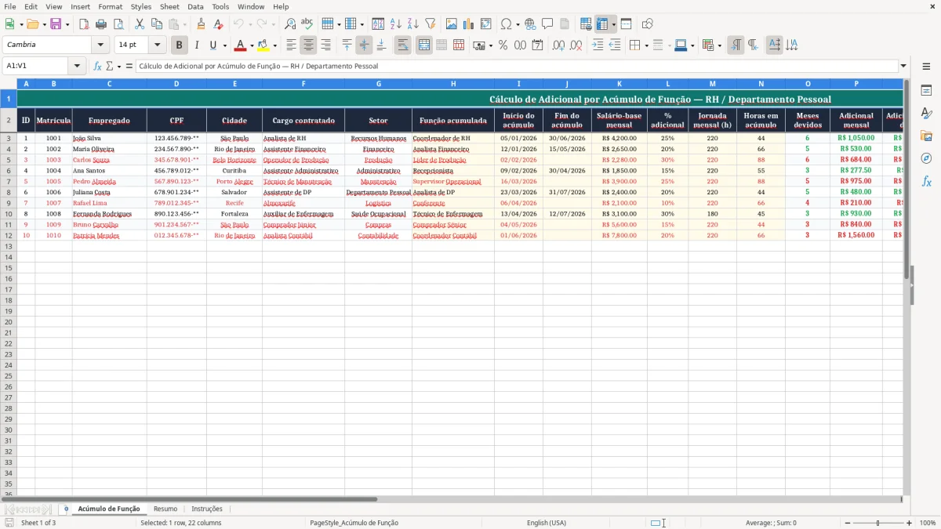Open the sidebar Gallery icon
Screen dimensions: 941x529
[926, 136]
